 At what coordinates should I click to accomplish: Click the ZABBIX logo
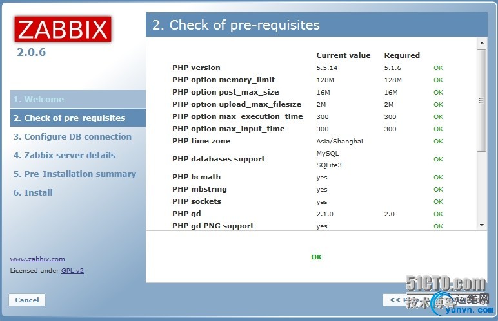[x=63, y=29]
